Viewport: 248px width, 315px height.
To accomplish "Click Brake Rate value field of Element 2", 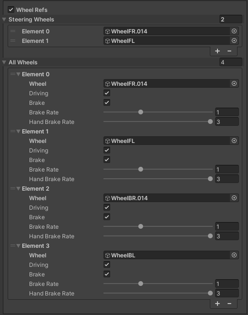I will (x=227, y=227).
